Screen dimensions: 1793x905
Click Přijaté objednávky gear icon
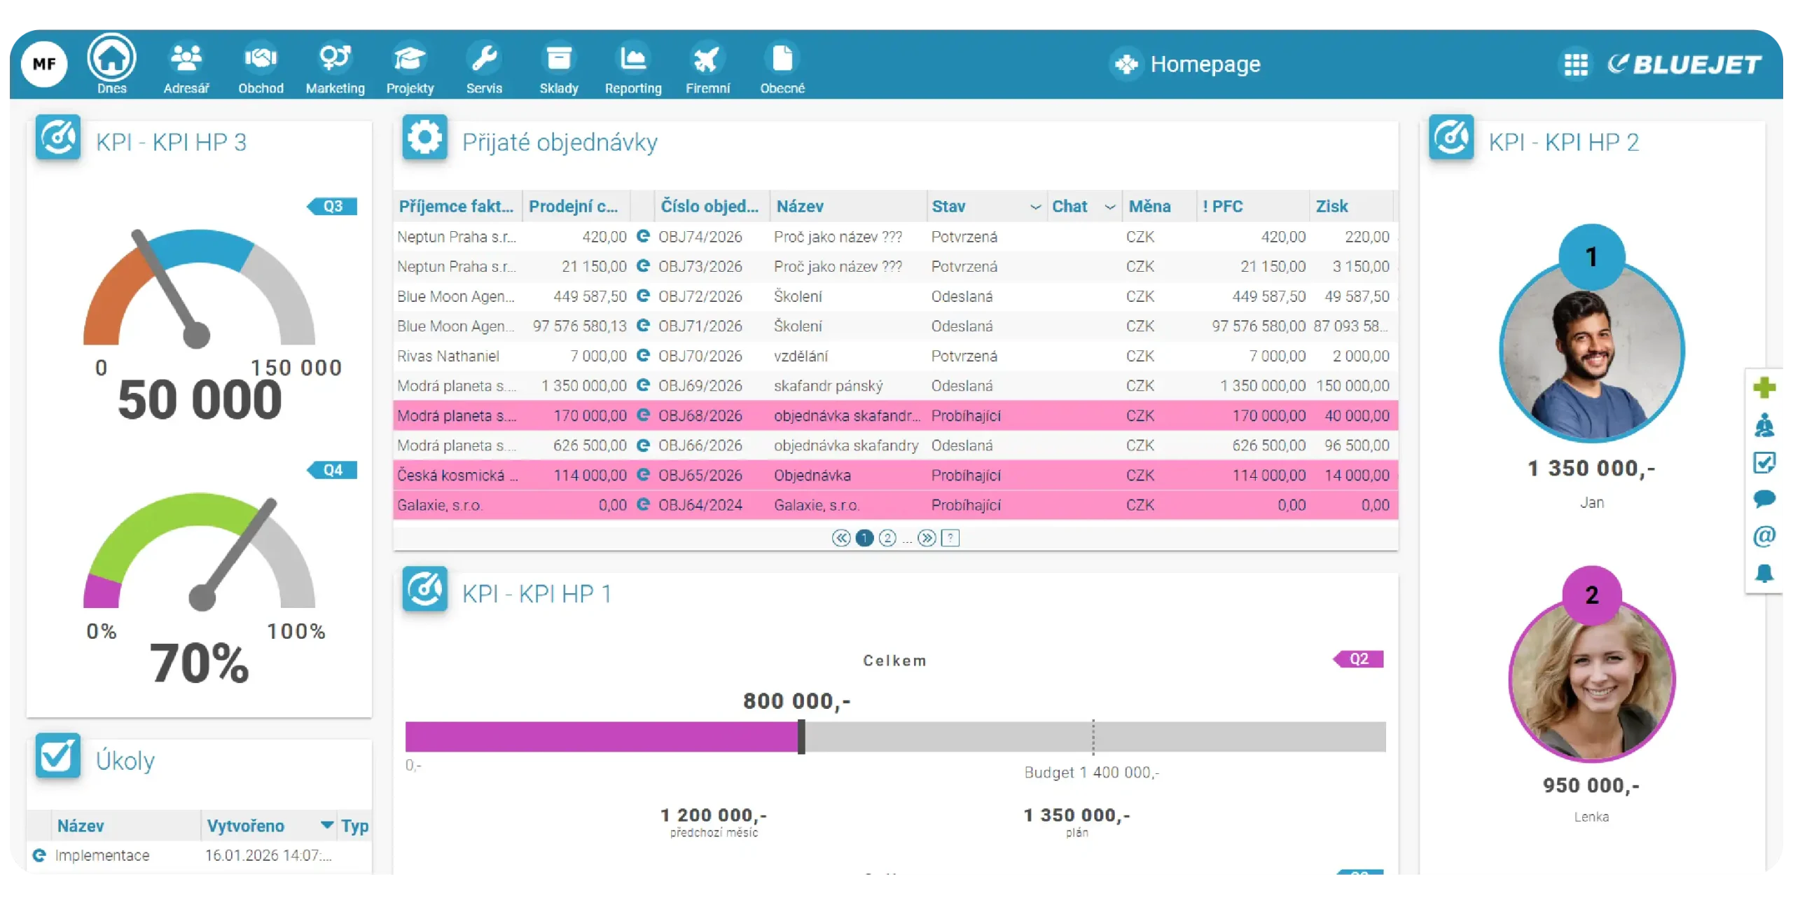point(424,137)
